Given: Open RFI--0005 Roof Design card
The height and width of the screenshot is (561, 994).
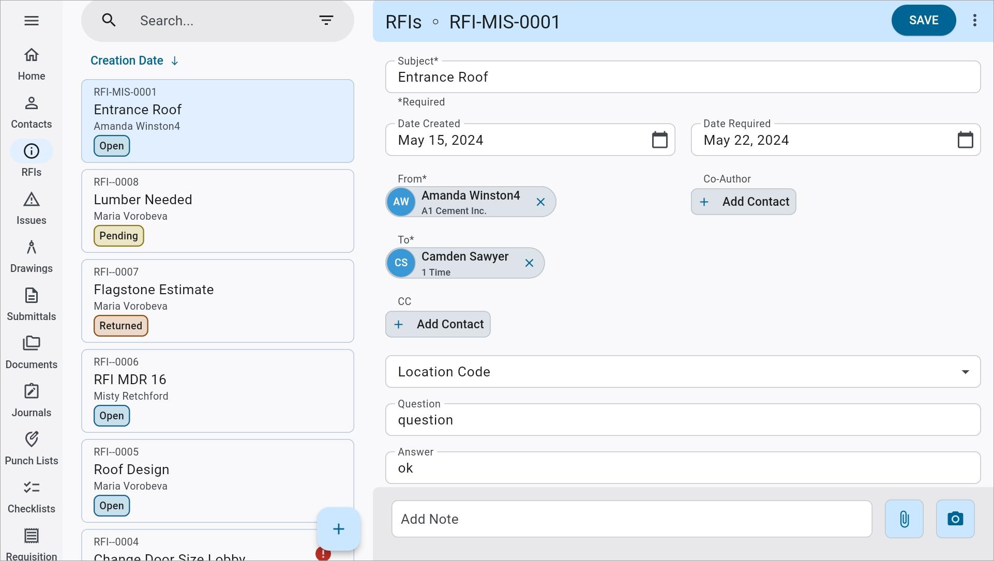Looking at the screenshot, I should 218,481.
